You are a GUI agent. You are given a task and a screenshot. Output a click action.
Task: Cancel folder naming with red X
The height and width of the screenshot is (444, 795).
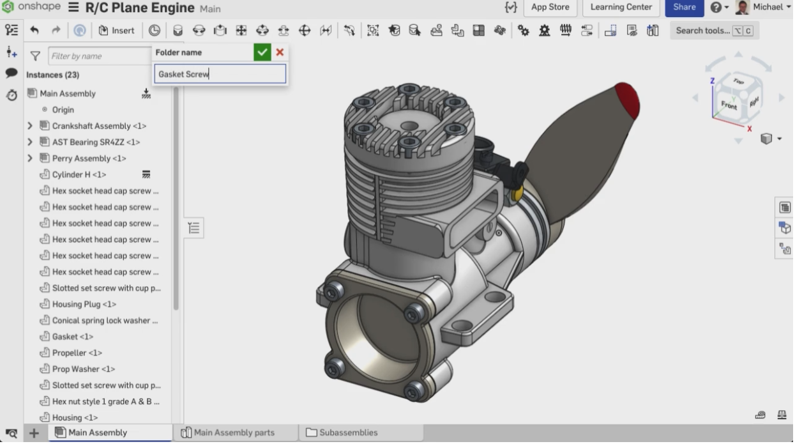coord(280,52)
